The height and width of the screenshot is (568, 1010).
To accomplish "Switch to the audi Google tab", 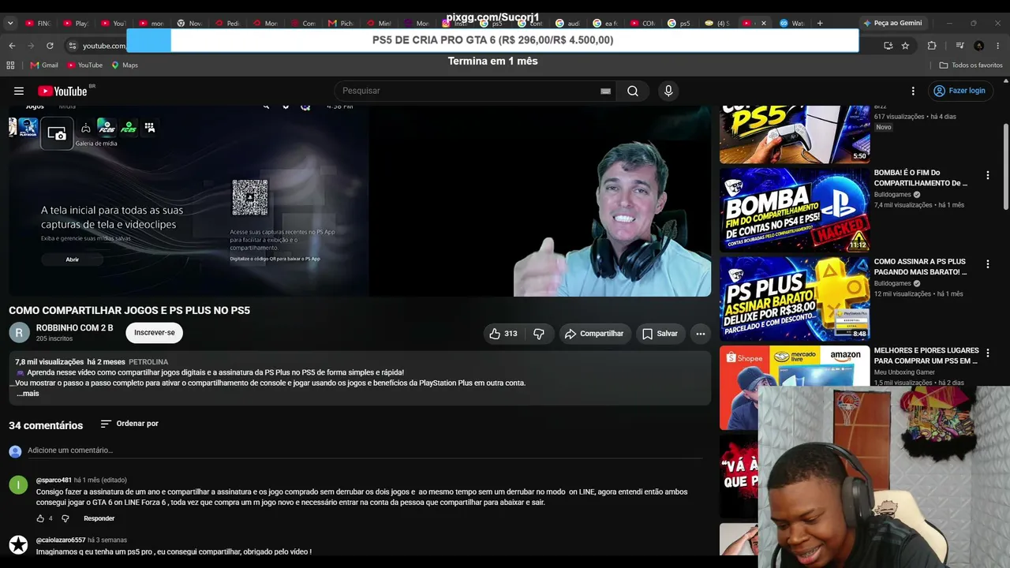I will 568,23.
